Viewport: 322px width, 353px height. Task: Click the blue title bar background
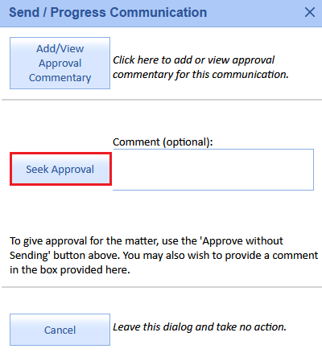pos(255,13)
